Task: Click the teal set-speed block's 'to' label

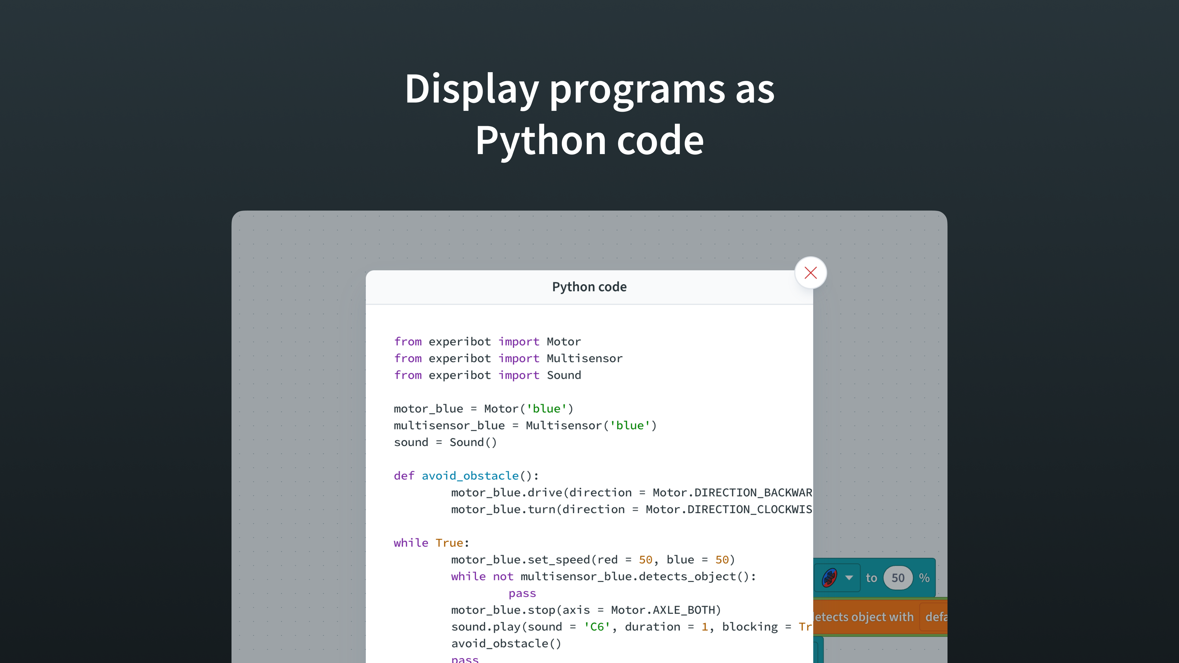Action: pyautogui.click(x=871, y=578)
